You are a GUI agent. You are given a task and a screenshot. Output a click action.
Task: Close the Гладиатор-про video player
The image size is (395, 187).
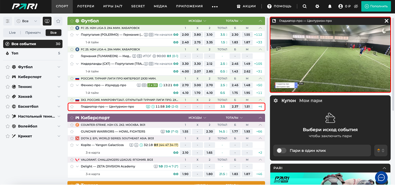[386, 21]
